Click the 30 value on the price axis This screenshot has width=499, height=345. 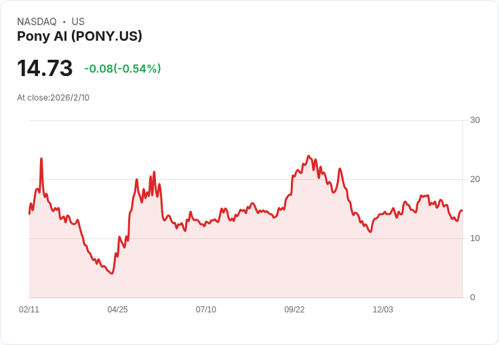tap(475, 120)
